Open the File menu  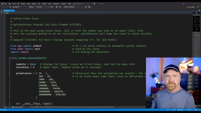6,4
